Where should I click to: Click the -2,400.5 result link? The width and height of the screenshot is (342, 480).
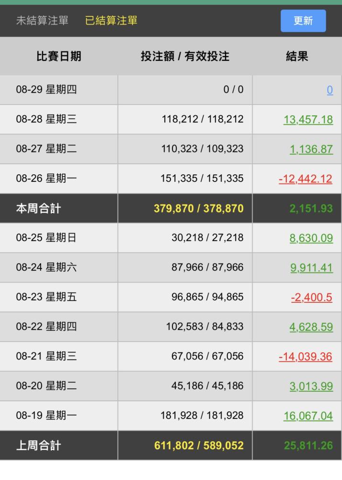coord(312,298)
